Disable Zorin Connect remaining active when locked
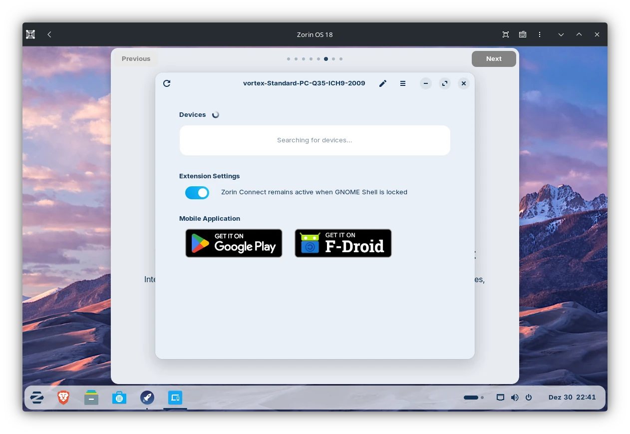Viewport: 630px width, 434px height. (197, 193)
